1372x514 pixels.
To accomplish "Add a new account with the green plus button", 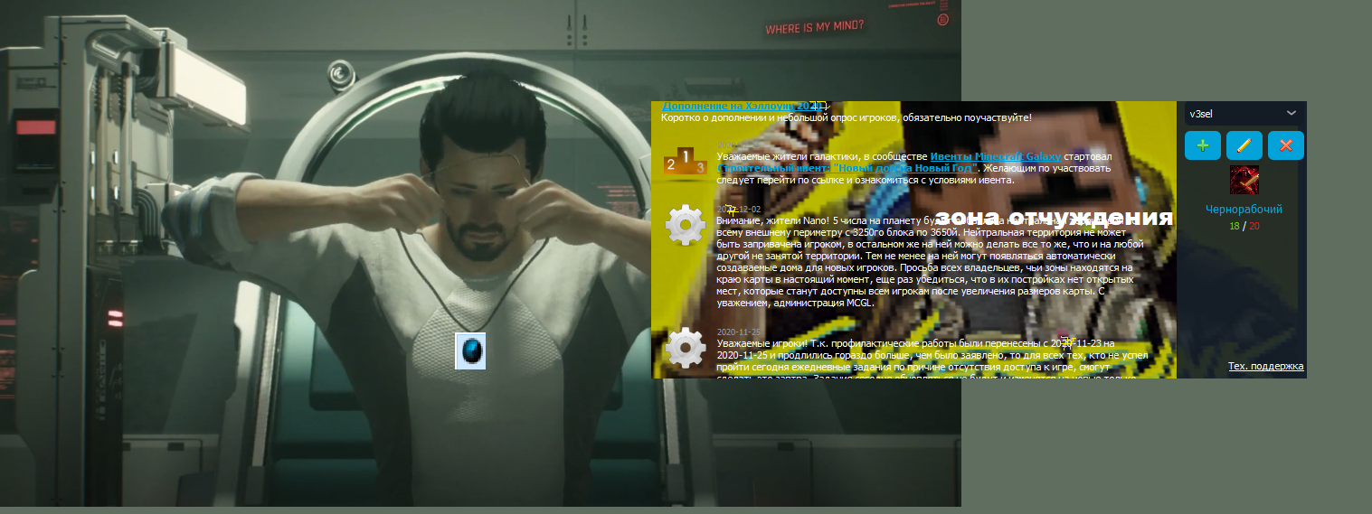I will 1202,145.
